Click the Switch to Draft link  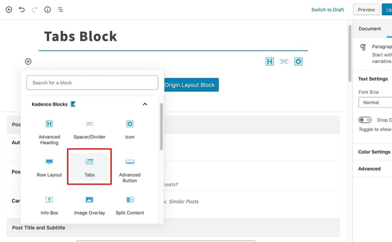pos(328,9)
